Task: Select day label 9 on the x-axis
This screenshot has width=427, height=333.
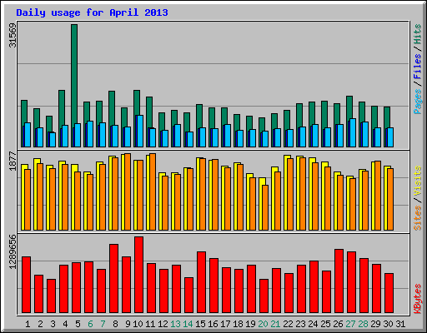Action: 128,324
